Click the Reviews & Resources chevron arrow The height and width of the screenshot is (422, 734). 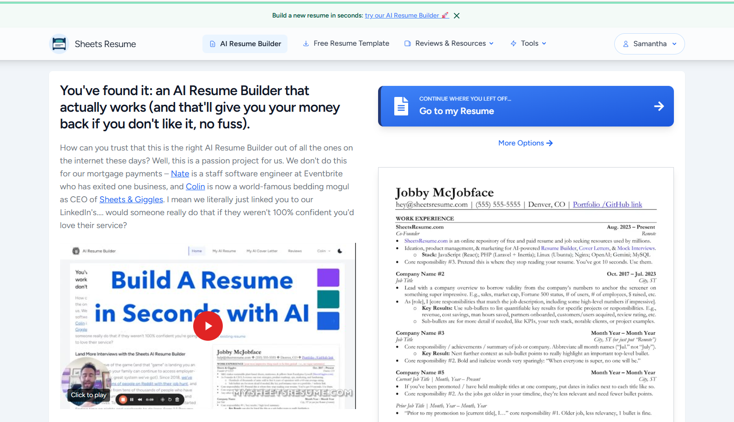click(491, 43)
